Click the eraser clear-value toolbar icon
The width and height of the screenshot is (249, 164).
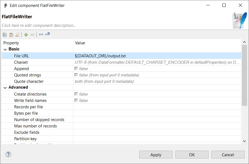[x=17, y=35]
